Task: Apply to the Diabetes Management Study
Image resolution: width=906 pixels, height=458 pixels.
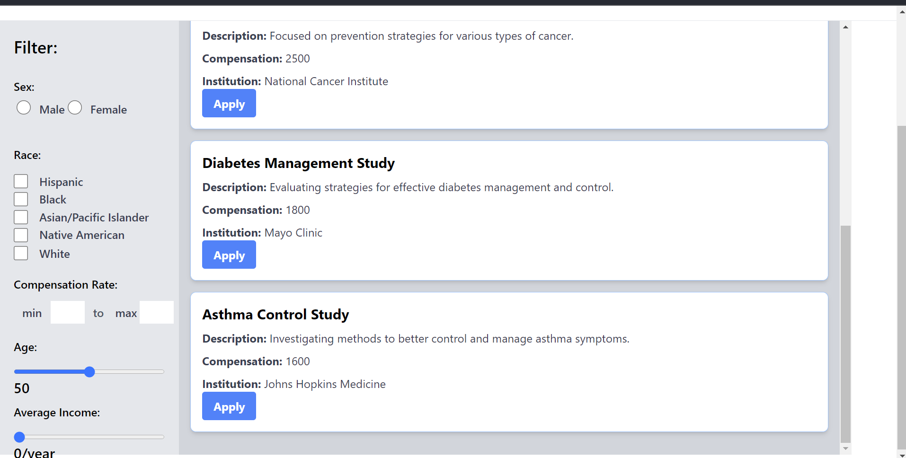Action: point(229,255)
